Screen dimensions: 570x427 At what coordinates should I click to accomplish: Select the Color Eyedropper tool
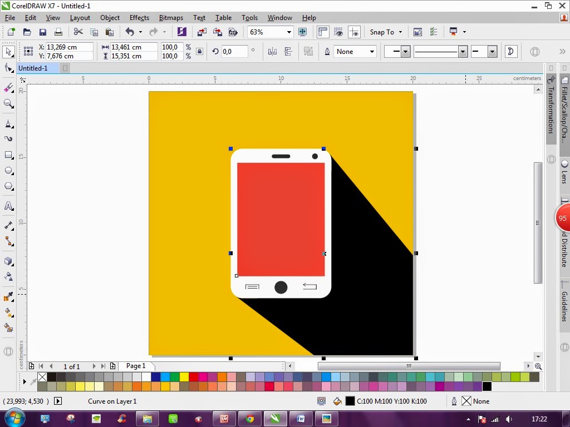[x=7, y=297]
